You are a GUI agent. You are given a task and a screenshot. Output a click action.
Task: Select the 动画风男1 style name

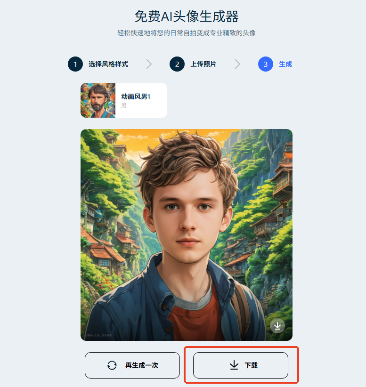(136, 97)
